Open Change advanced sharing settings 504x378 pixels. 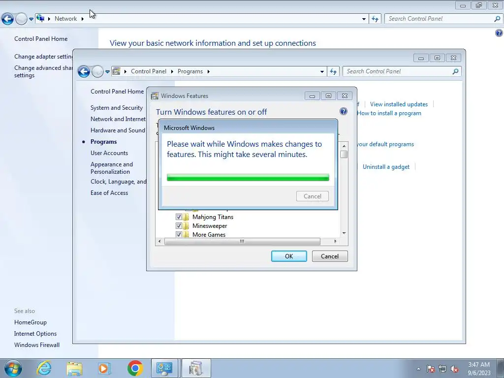(x=43, y=71)
